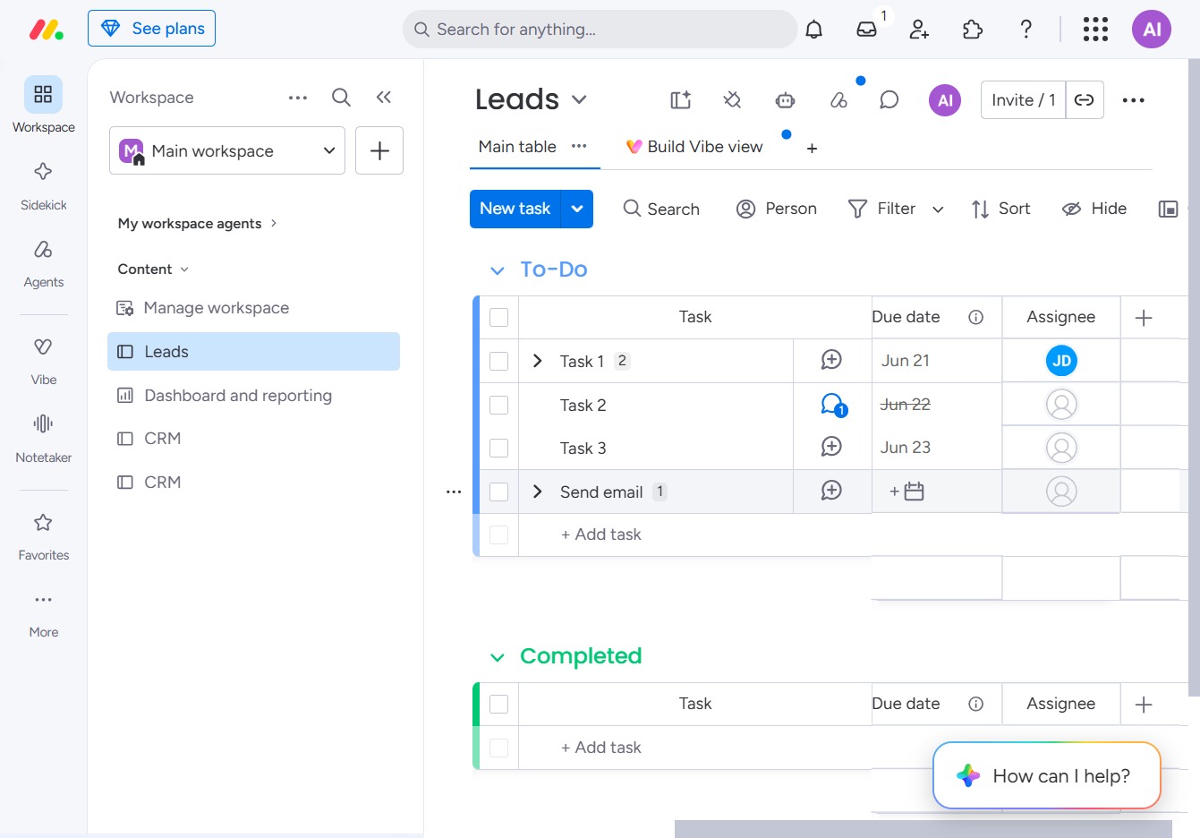Add a new board view tab

812,149
